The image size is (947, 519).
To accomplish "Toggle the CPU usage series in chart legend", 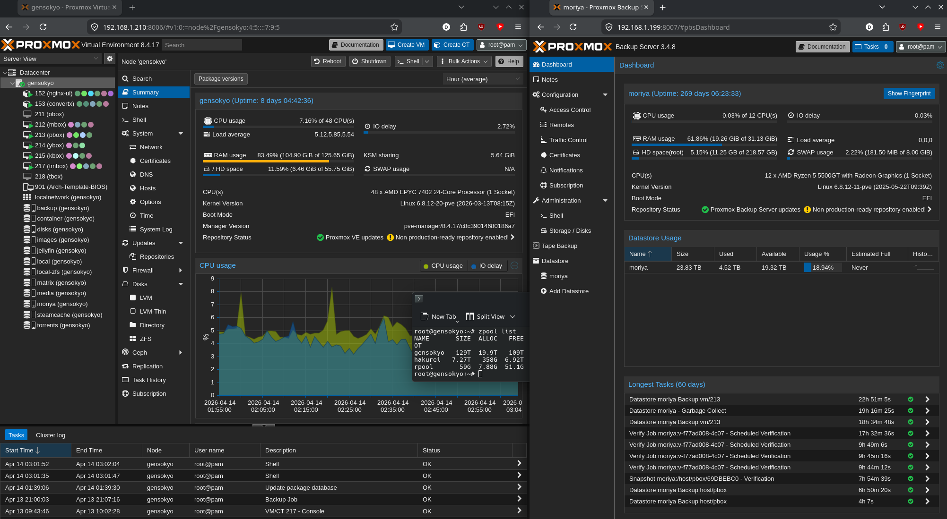I will coord(443,266).
